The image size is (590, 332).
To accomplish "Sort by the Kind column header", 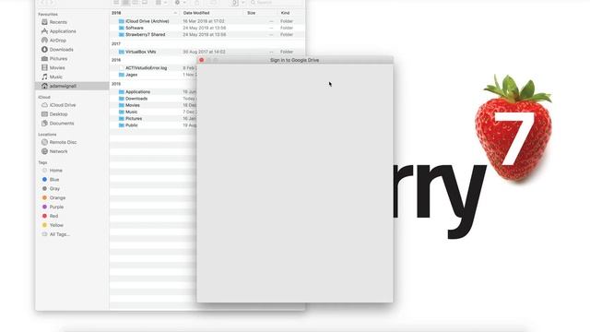I will [x=285, y=13].
